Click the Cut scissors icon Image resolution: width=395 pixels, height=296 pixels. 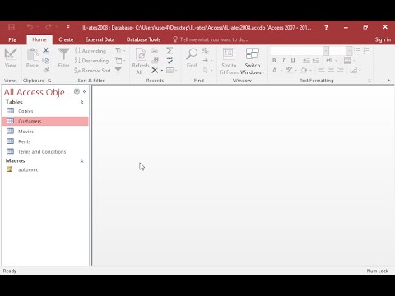click(46, 50)
